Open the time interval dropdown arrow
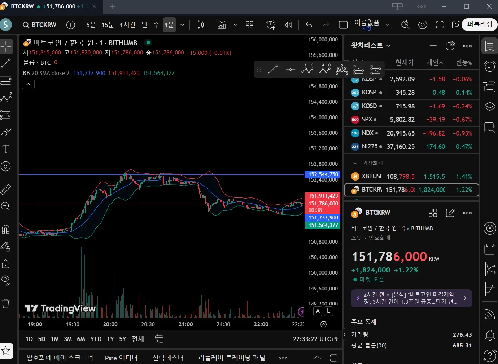 click(x=182, y=25)
